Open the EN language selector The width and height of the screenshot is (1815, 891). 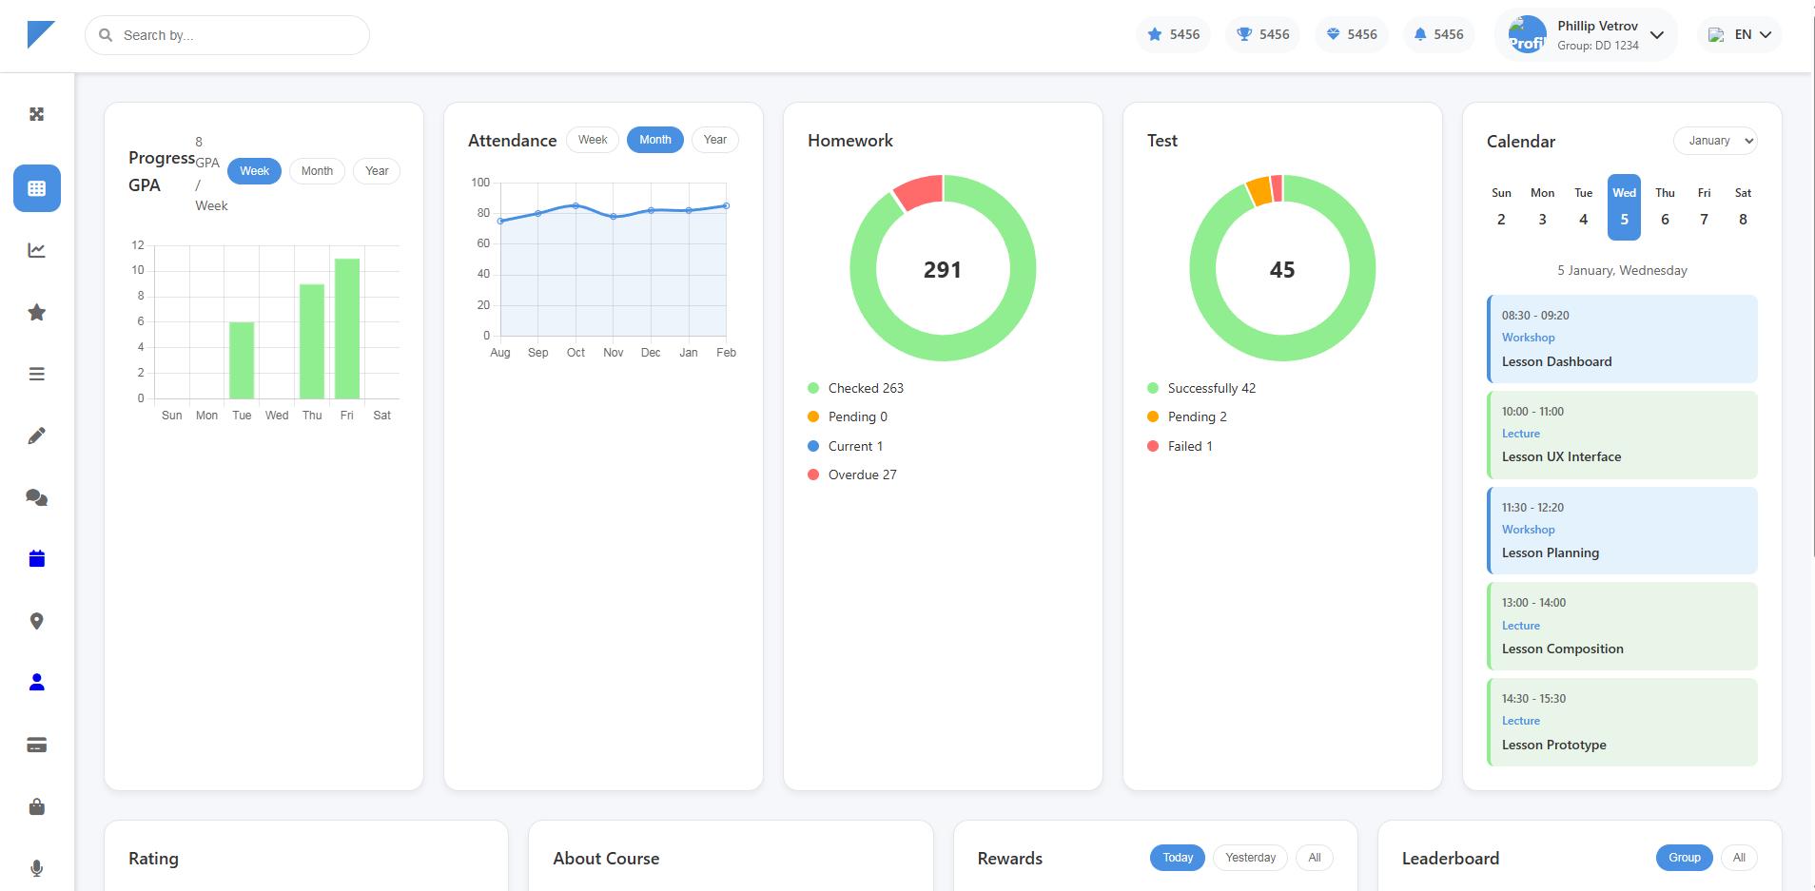click(x=1740, y=34)
